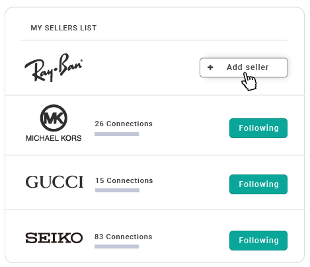The width and height of the screenshot is (310, 267).
Task: Click the Ray-Ban logo
Action: pyautogui.click(x=54, y=67)
